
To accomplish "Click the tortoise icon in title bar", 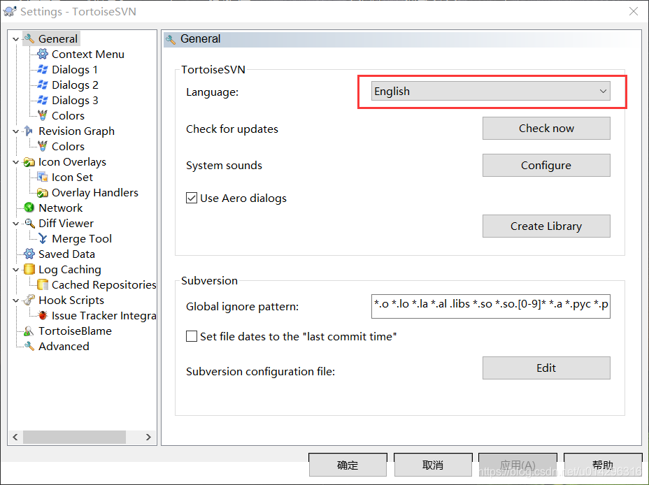I will pyautogui.click(x=10, y=11).
